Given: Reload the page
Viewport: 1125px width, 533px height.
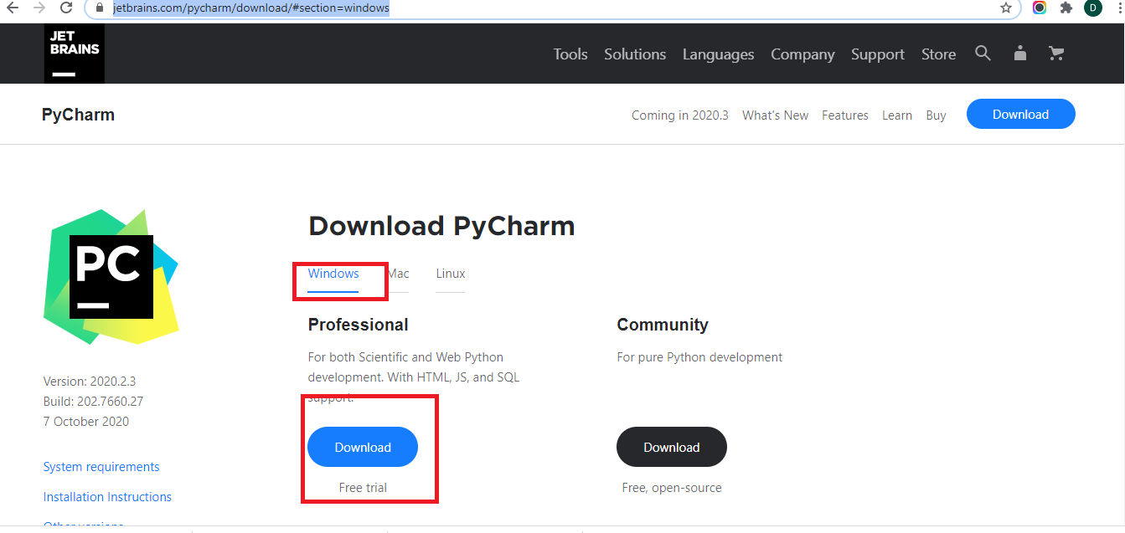Looking at the screenshot, I should point(66,8).
